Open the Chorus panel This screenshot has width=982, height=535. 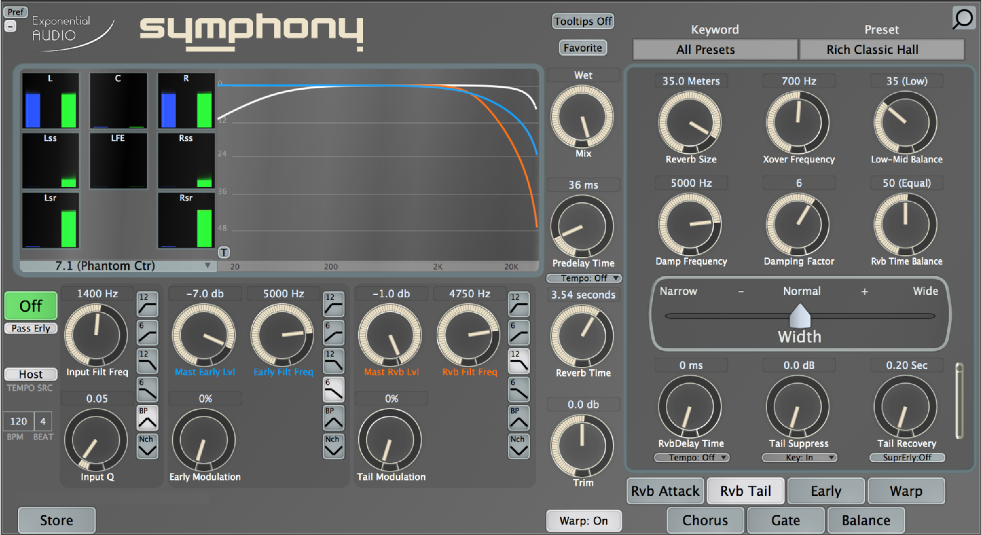click(x=705, y=520)
